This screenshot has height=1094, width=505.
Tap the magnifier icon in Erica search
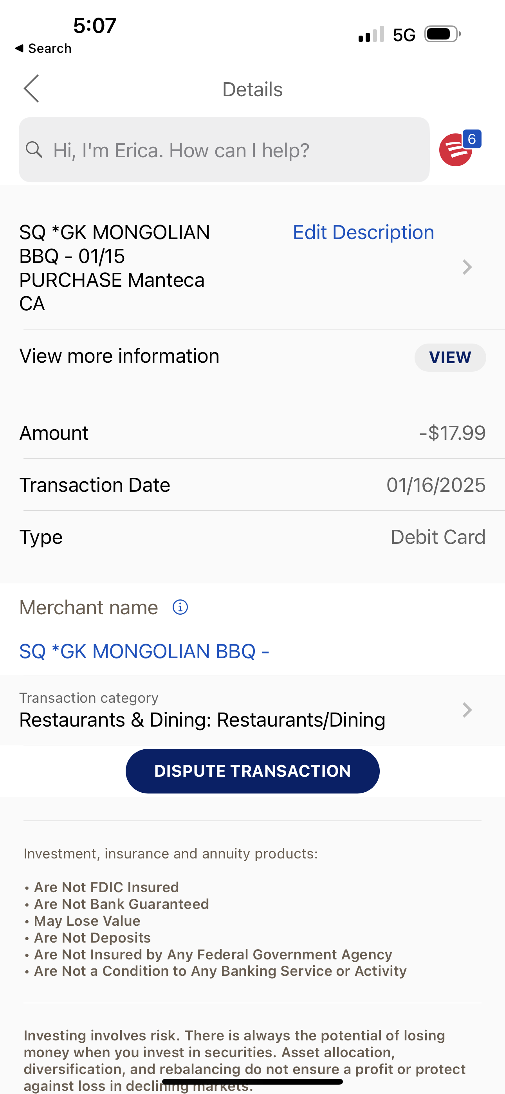pyautogui.click(x=34, y=150)
